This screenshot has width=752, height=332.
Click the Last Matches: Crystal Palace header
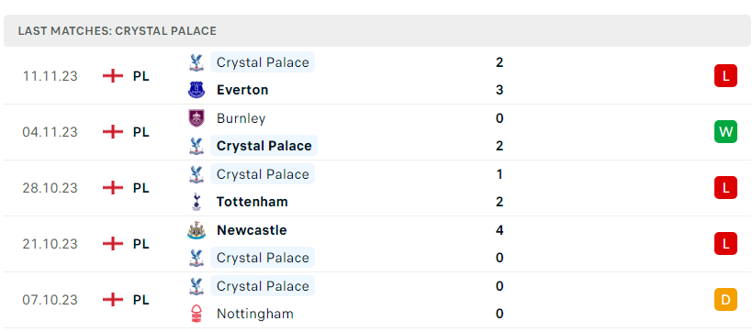click(x=377, y=30)
